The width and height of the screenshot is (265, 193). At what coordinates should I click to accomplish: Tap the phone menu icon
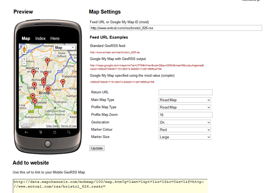point(41,132)
